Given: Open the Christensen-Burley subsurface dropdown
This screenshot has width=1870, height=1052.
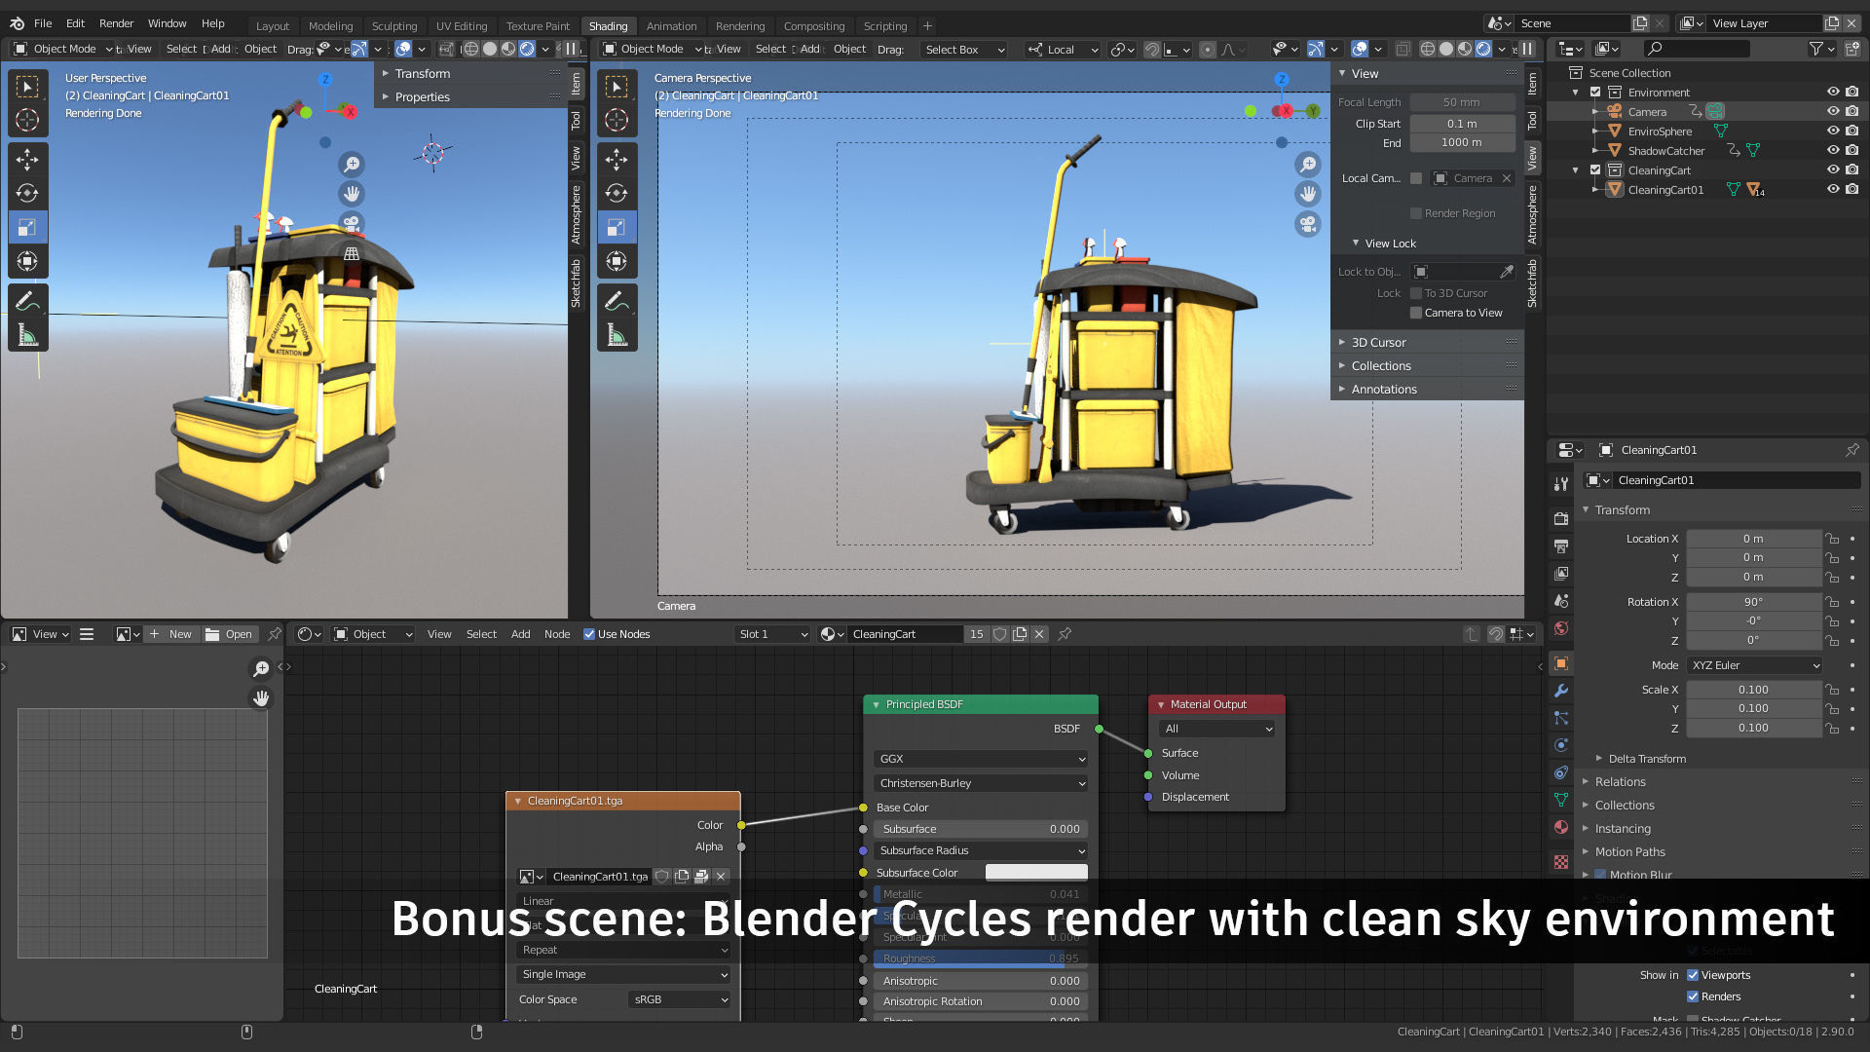Looking at the screenshot, I should pyautogui.click(x=981, y=783).
